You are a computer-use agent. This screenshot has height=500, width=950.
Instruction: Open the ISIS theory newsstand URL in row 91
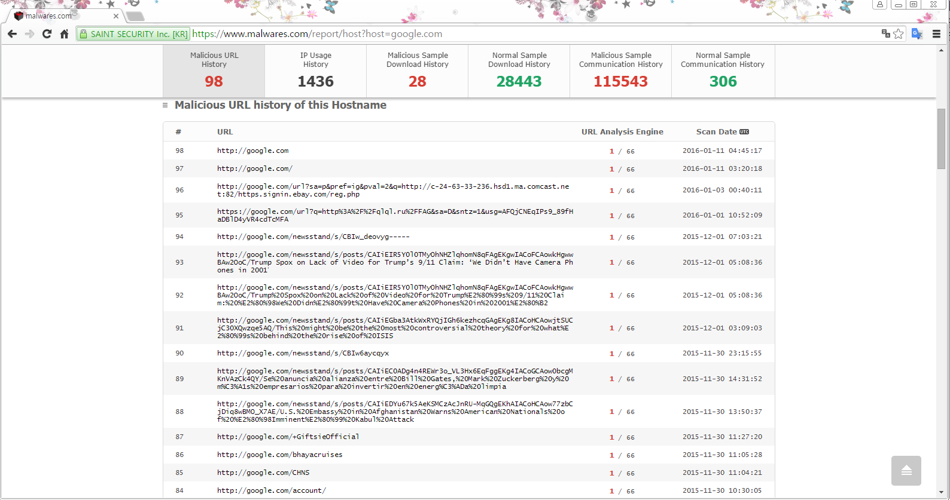pos(395,328)
